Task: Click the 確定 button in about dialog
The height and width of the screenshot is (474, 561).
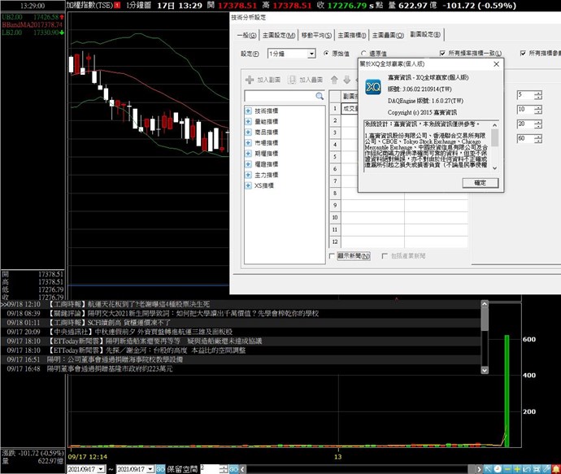Action: coord(480,183)
